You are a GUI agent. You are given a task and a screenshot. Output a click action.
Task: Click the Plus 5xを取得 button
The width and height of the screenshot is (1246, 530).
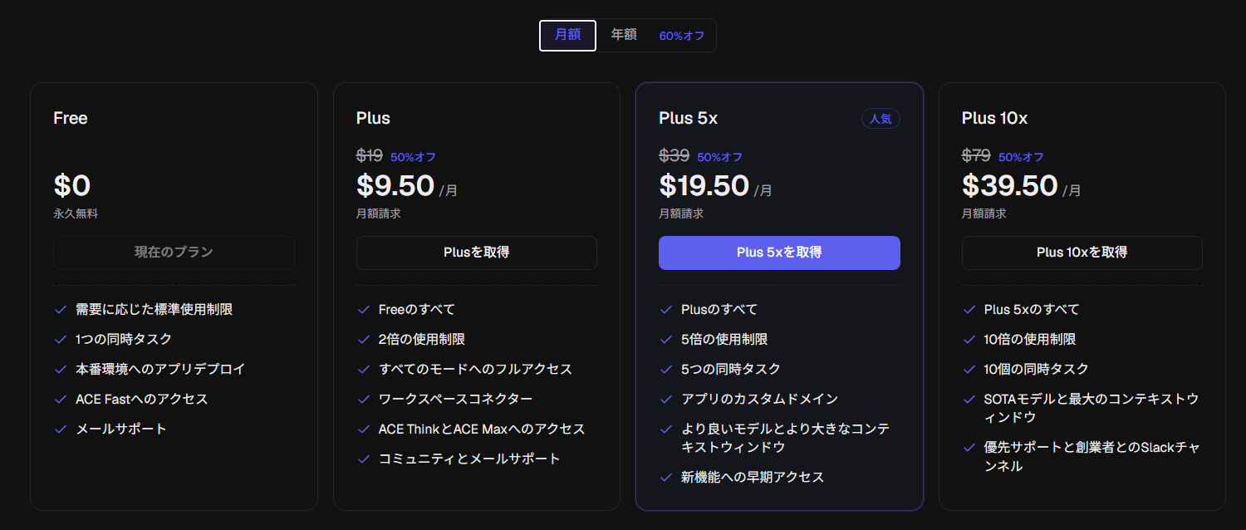click(779, 253)
